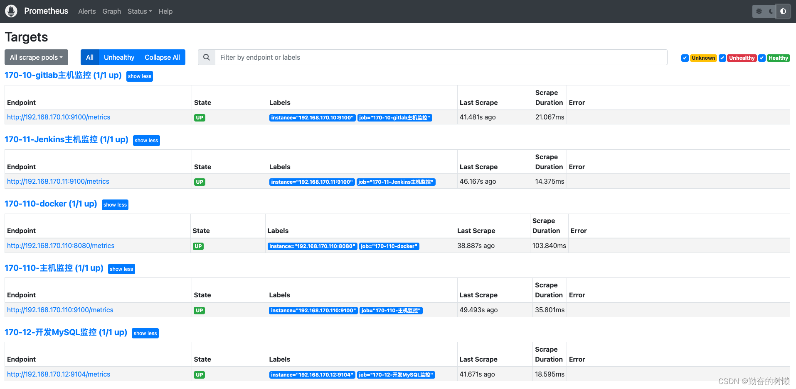Viewport: 796px width, 389px height.
Task: Click the green Healthy filter badge
Action: [778, 58]
